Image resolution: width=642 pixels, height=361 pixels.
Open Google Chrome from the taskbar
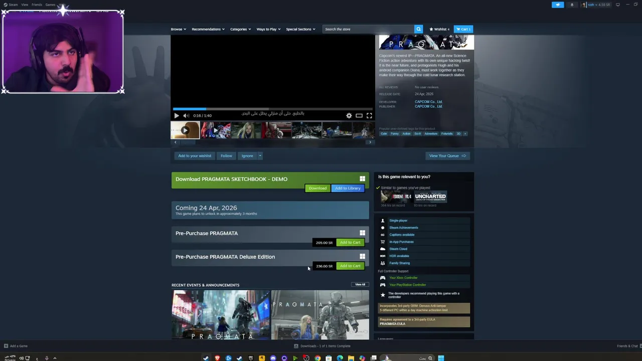[317, 358]
